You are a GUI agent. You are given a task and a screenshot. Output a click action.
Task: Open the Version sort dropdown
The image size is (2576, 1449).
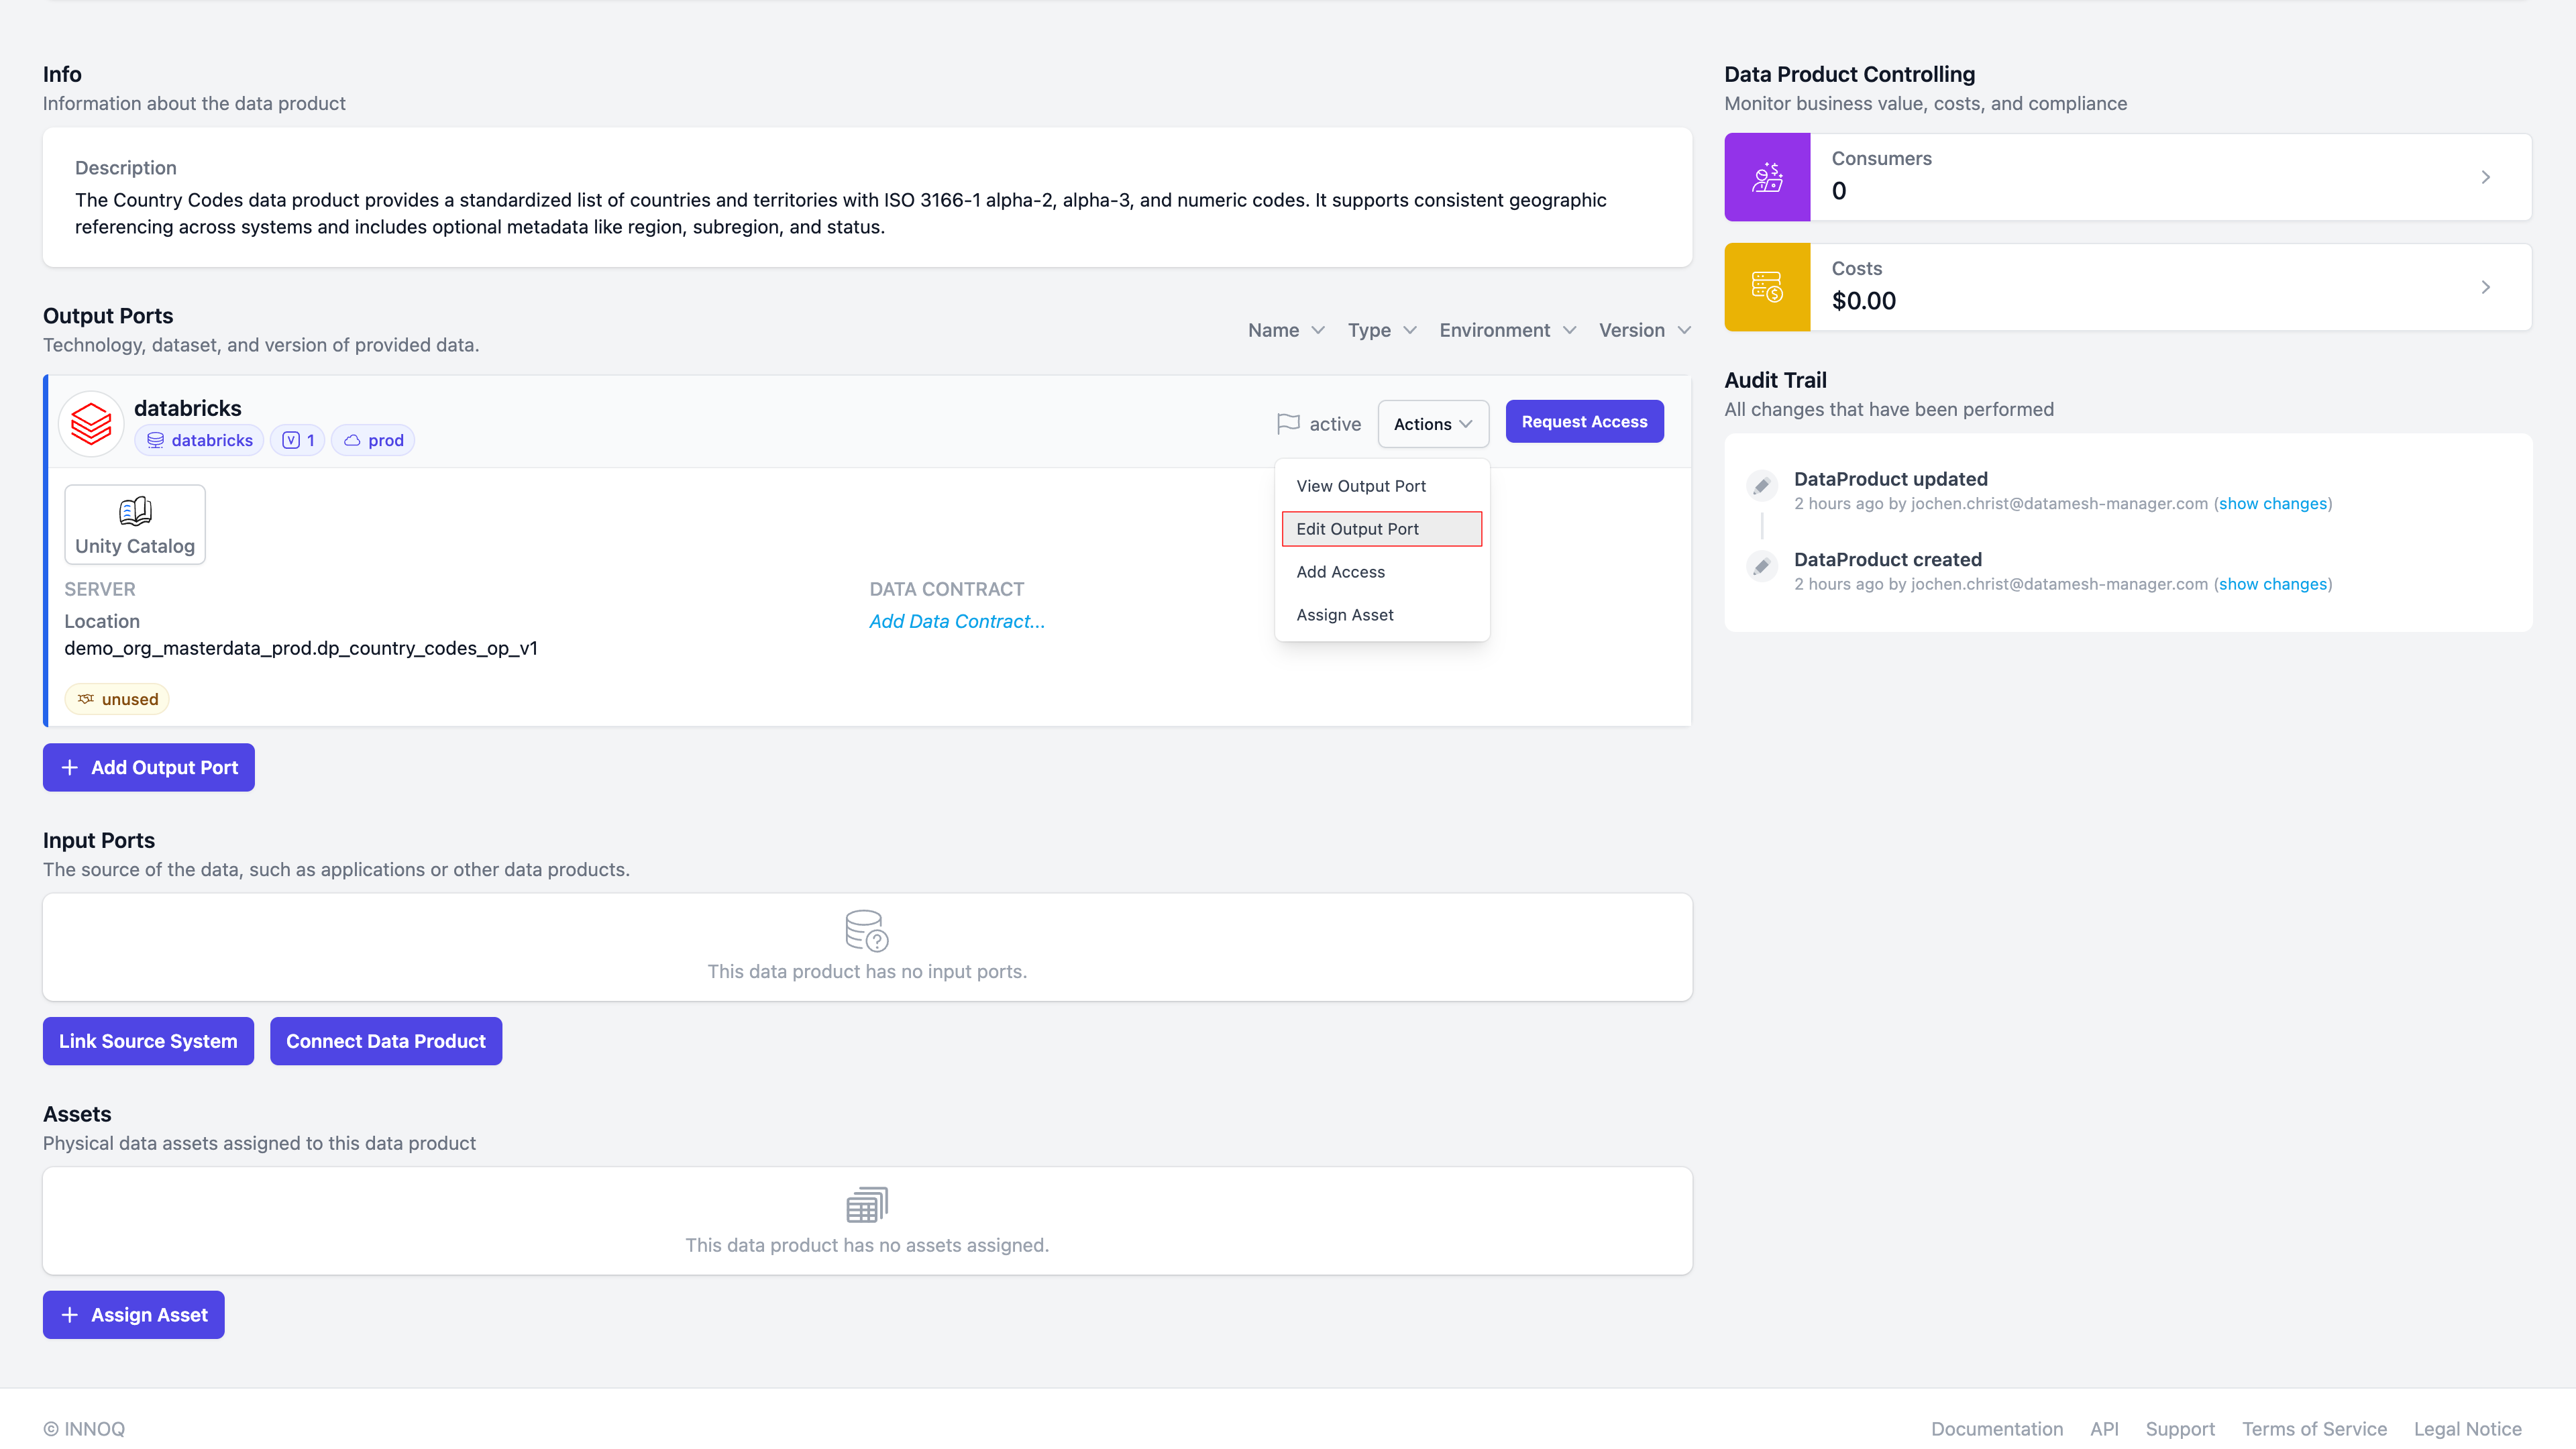[x=1644, y=330]
